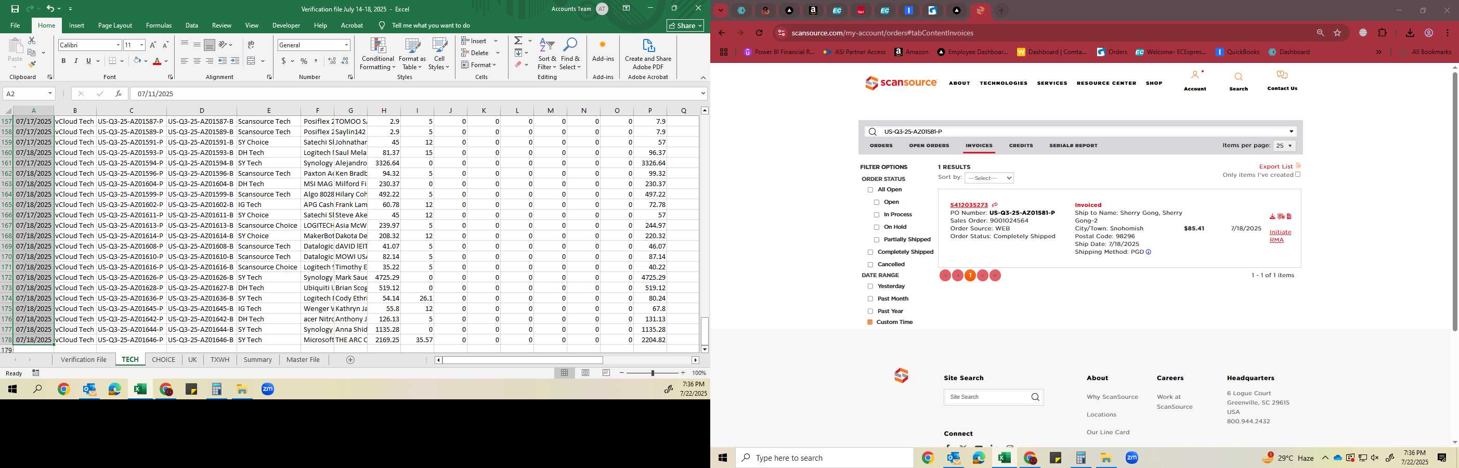Click the Excel zoom slider handle

point(653,373)
